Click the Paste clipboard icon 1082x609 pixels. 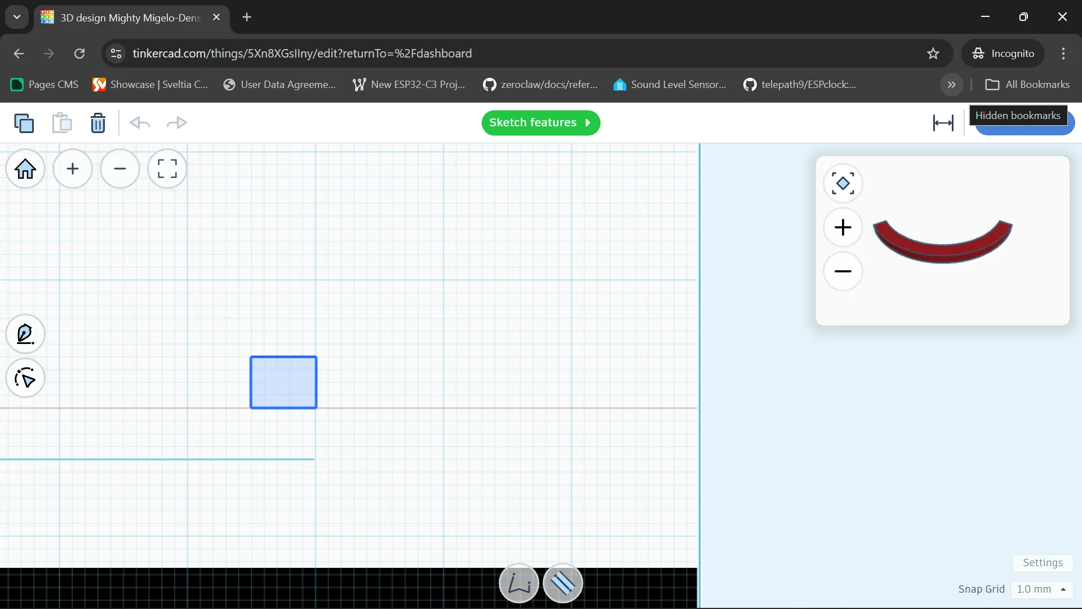click(61, 123)
